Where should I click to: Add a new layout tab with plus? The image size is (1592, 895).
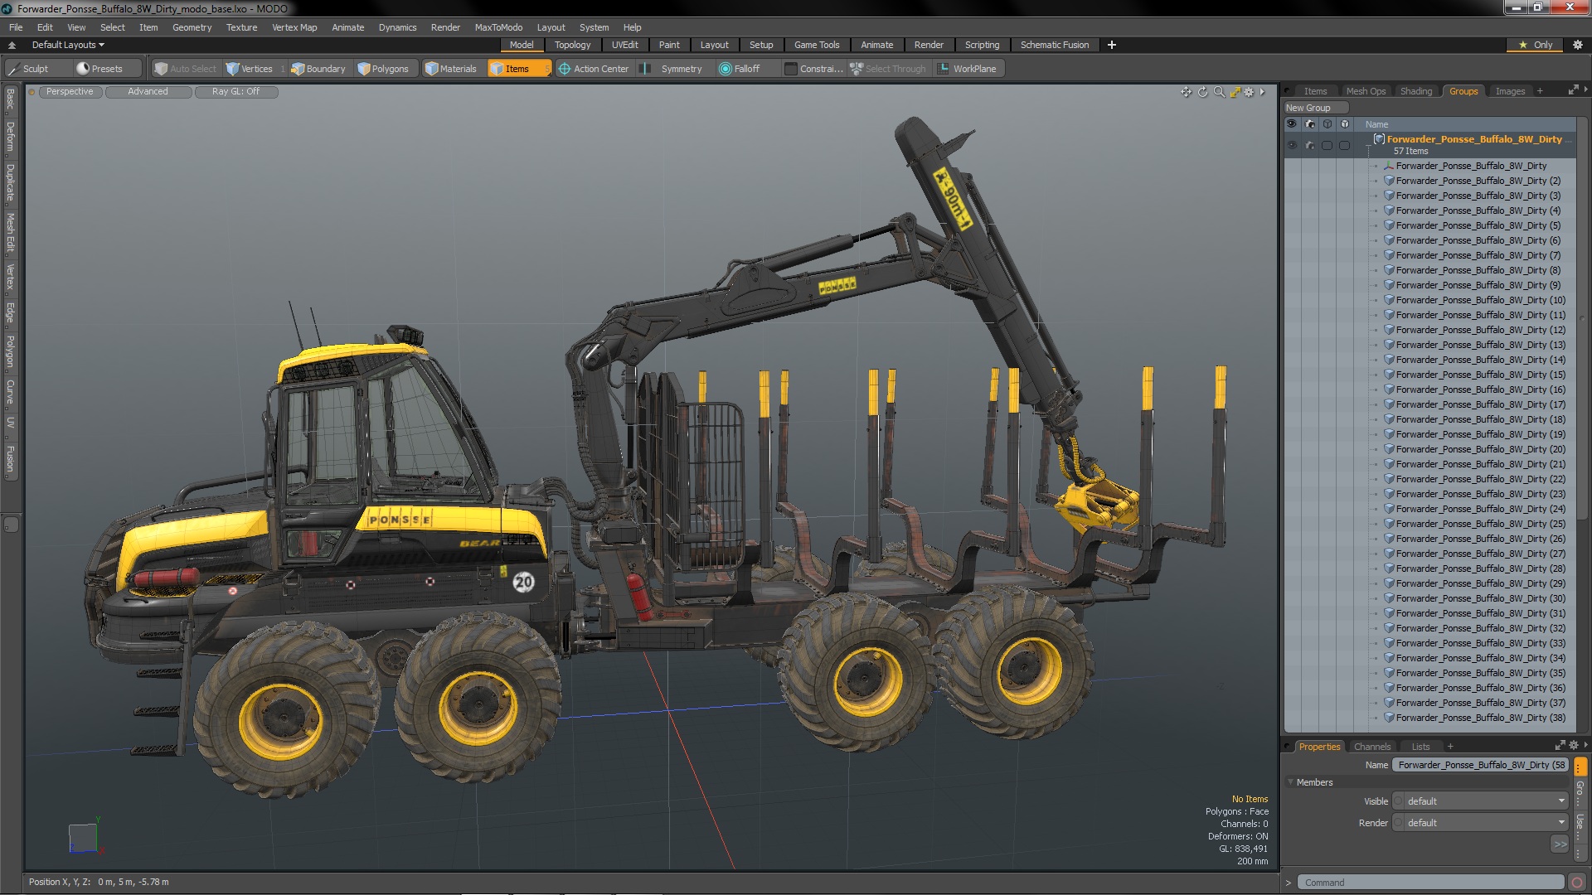click(1112, 45)
